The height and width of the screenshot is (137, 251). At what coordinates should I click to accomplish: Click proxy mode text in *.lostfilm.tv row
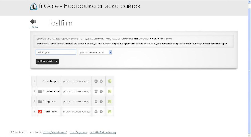click(77, 112)
